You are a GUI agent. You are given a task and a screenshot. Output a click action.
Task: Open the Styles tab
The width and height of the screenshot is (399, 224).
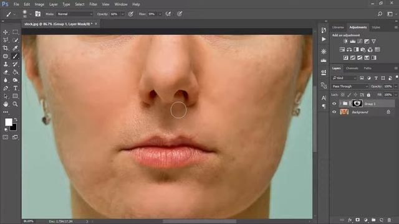point(376,27)
